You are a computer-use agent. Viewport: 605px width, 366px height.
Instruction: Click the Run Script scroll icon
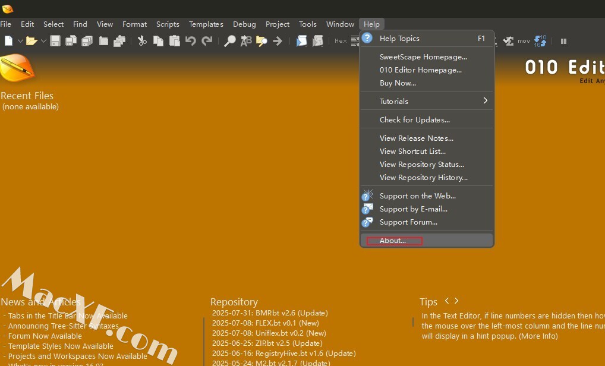tap(301, 41)
